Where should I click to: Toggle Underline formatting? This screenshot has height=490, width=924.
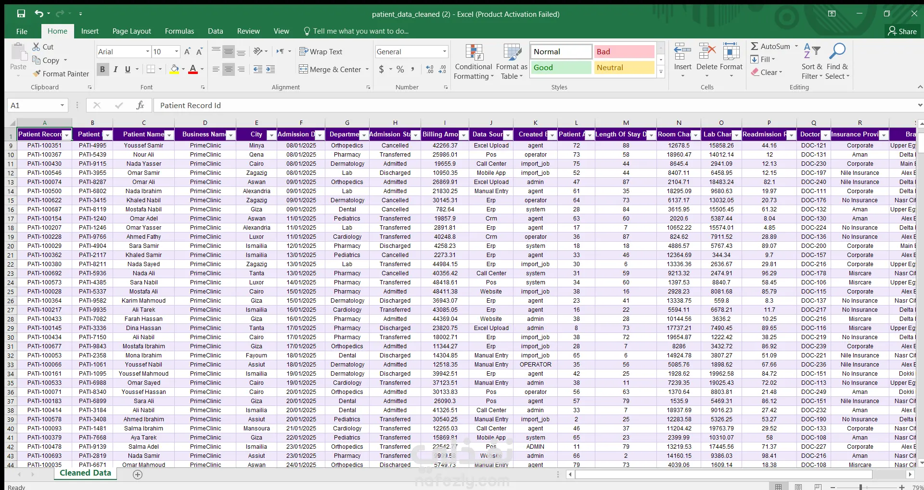tap(128, 69)
